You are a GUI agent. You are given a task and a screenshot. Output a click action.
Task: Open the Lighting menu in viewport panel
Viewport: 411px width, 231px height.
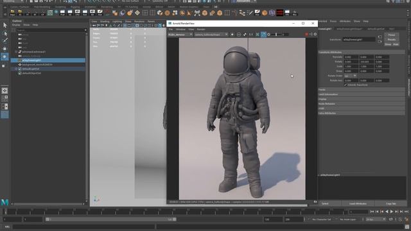click(117, 21)
